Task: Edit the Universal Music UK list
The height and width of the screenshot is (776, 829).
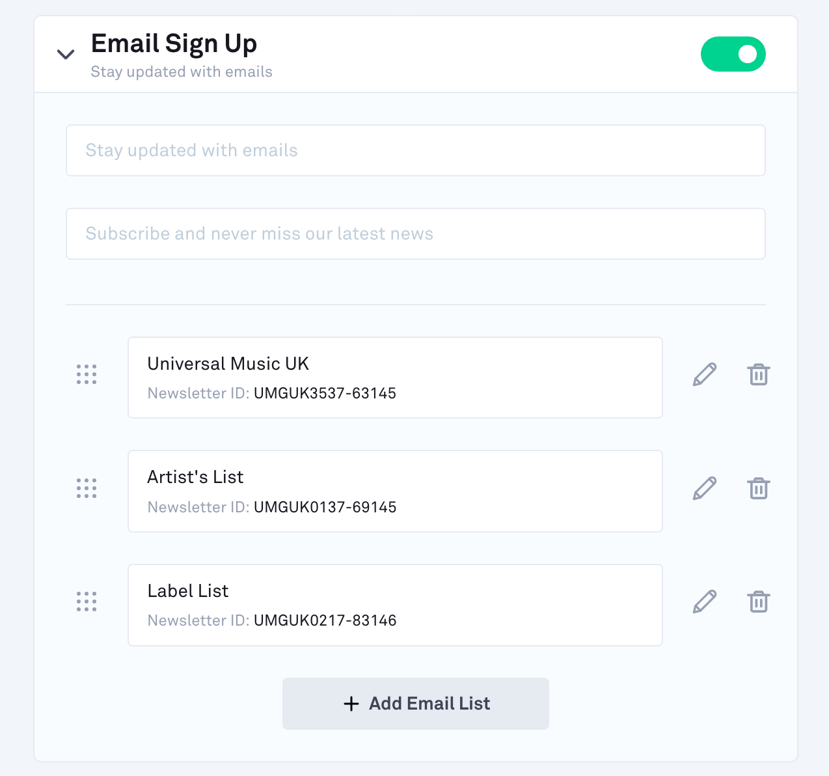Action: 705,375
